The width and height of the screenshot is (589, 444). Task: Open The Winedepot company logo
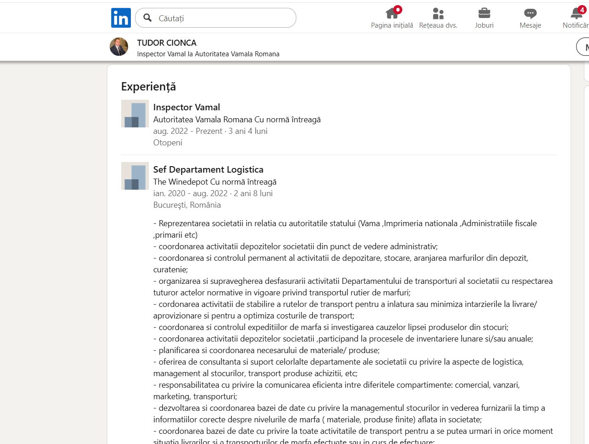click(135, 176)
